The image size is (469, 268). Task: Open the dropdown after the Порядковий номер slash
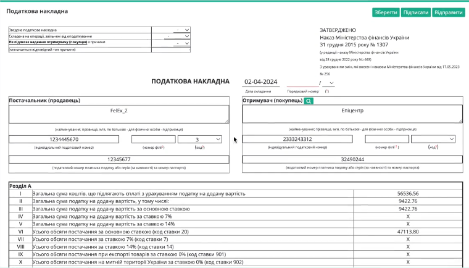pyautogui.click(x=328, y=83)
